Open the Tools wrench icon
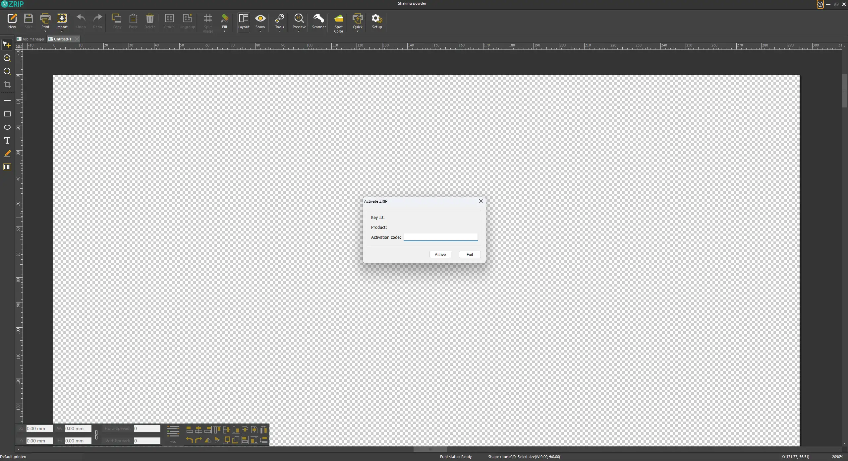The width and height of the screenshot is (848, 461). click(279, 19)
